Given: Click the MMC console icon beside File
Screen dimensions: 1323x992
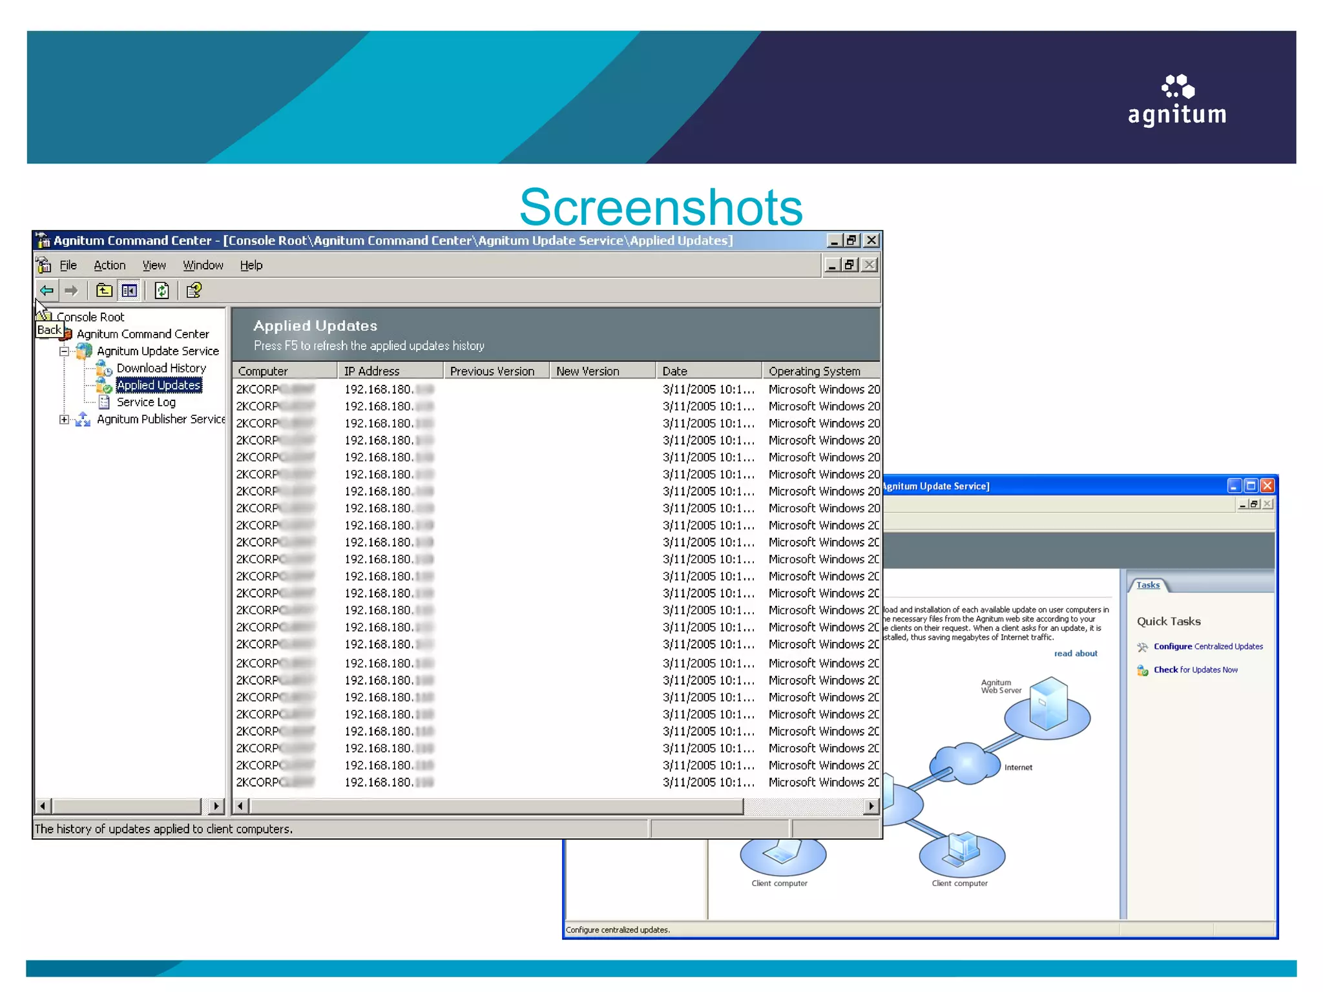Looking at the screenshot, I should coord(44,265).
